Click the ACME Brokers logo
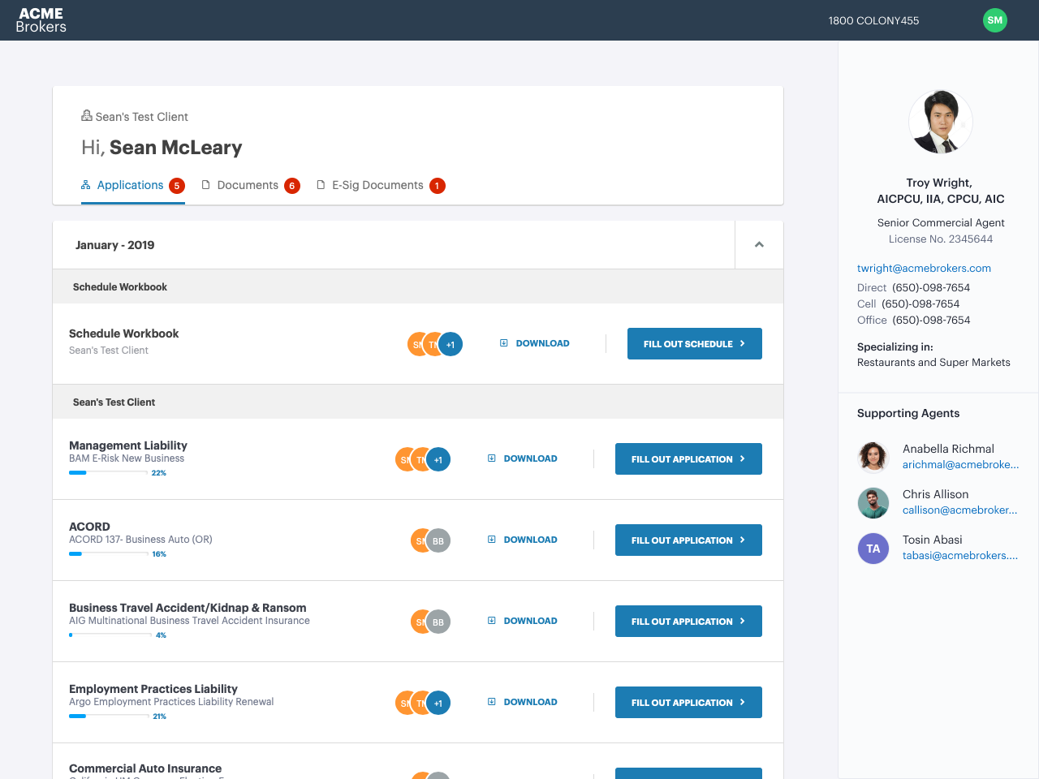 tap(41, 20)
